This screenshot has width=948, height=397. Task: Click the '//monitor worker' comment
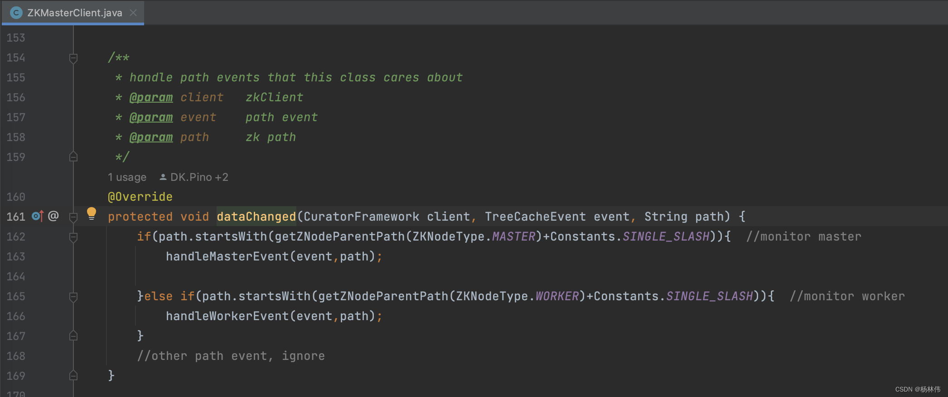point(847,296)
